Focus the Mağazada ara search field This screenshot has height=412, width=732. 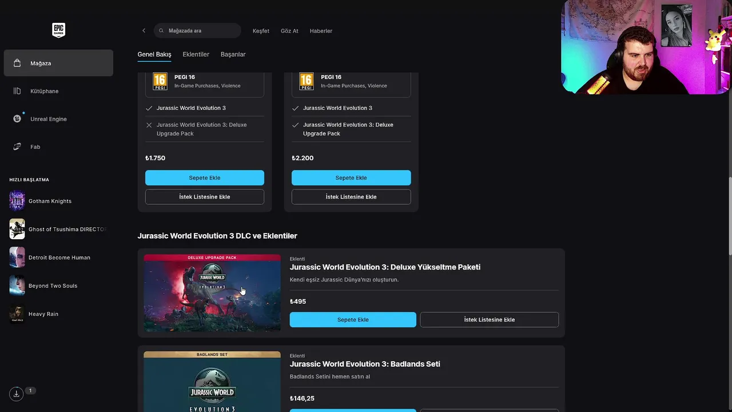197,30
